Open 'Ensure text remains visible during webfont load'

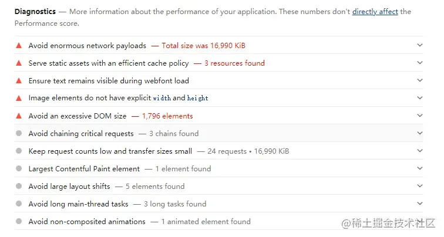pyautogui.click(x=109, y=80)
